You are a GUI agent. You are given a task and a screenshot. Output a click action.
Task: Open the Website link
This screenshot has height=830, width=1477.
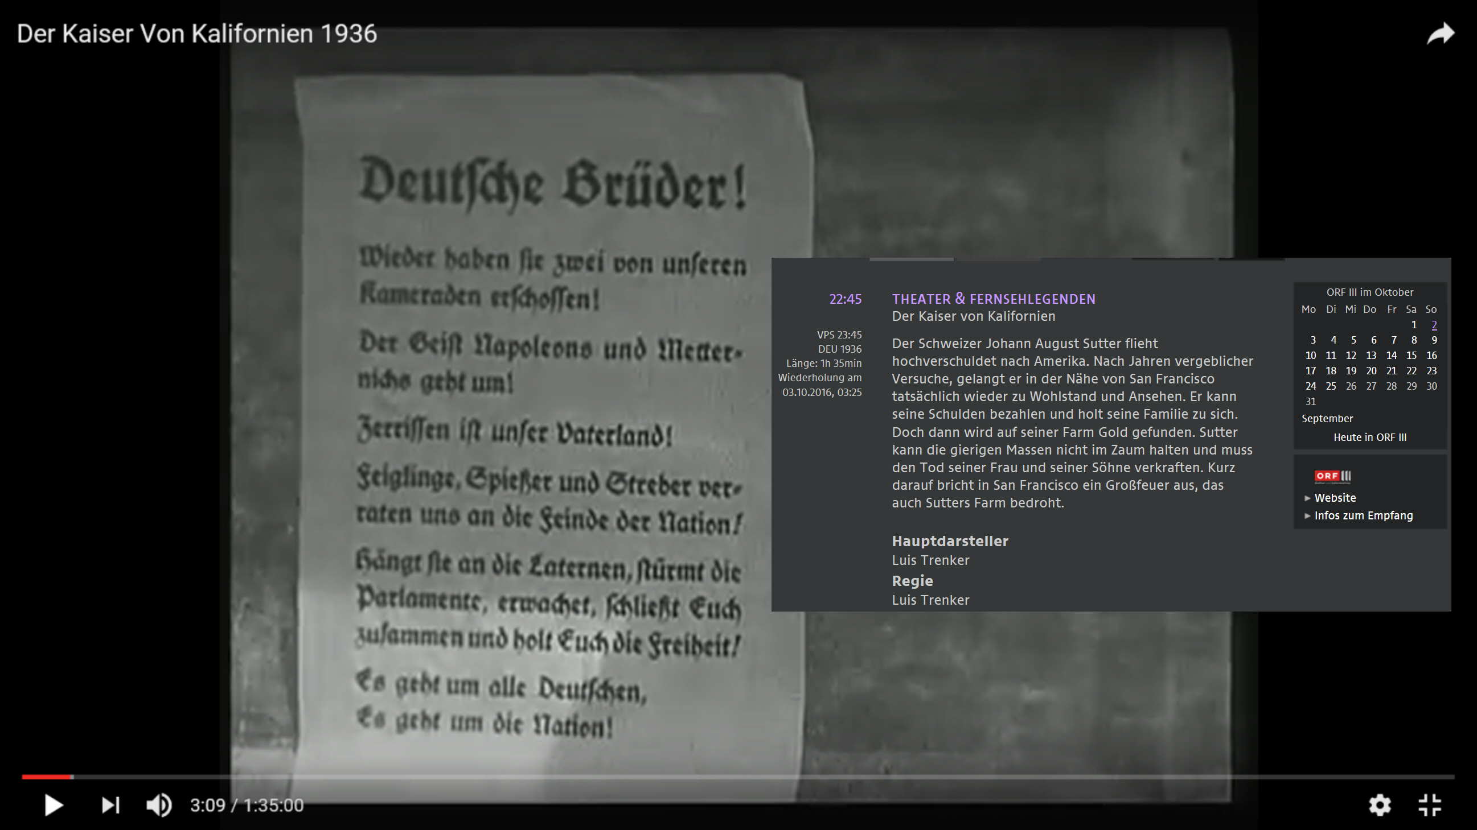[x=1335, y=498]
